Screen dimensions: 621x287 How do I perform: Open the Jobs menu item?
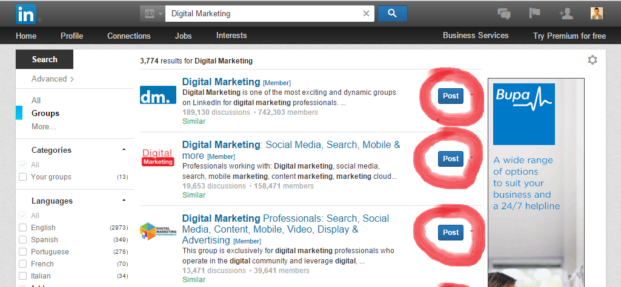coord(183,36)
